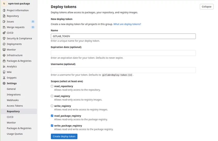Image resolution: width=218 pixels, height=141 pixels.
Task: Click the Packages & Registries icon
Action: pyautogui.click(x=4, y=61)
